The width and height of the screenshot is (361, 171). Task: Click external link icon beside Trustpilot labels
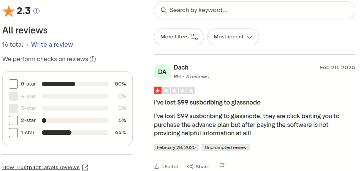[85, 168]
